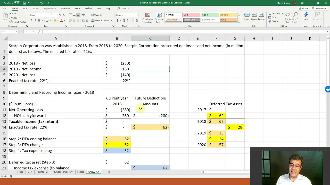The height and width of the screenshot is (185, 330).
Task: Switch to the Multiple Temporary sheet tab
Action: click(63, 172)
